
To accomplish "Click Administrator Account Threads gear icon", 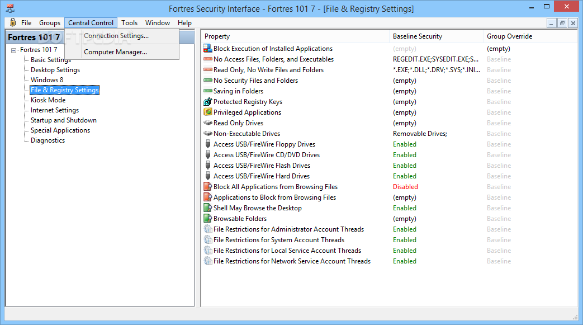I will click(208, 229).
